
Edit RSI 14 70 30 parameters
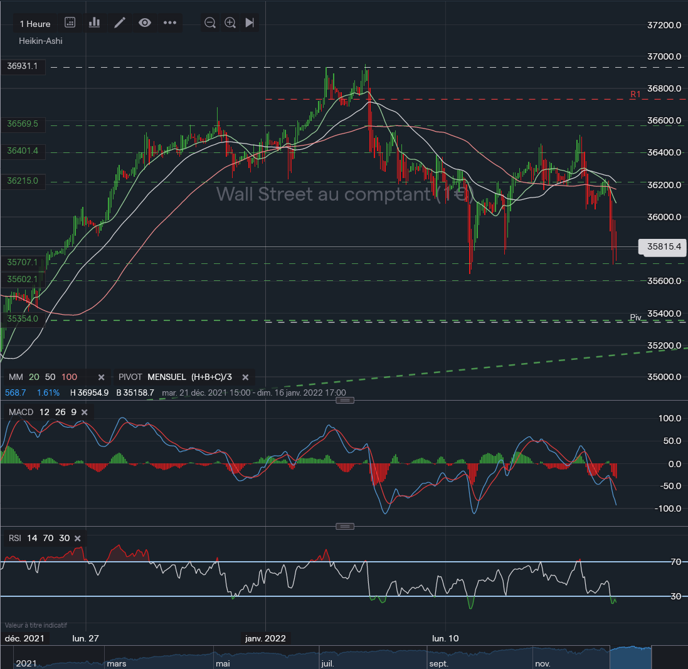tap(38, 539)
